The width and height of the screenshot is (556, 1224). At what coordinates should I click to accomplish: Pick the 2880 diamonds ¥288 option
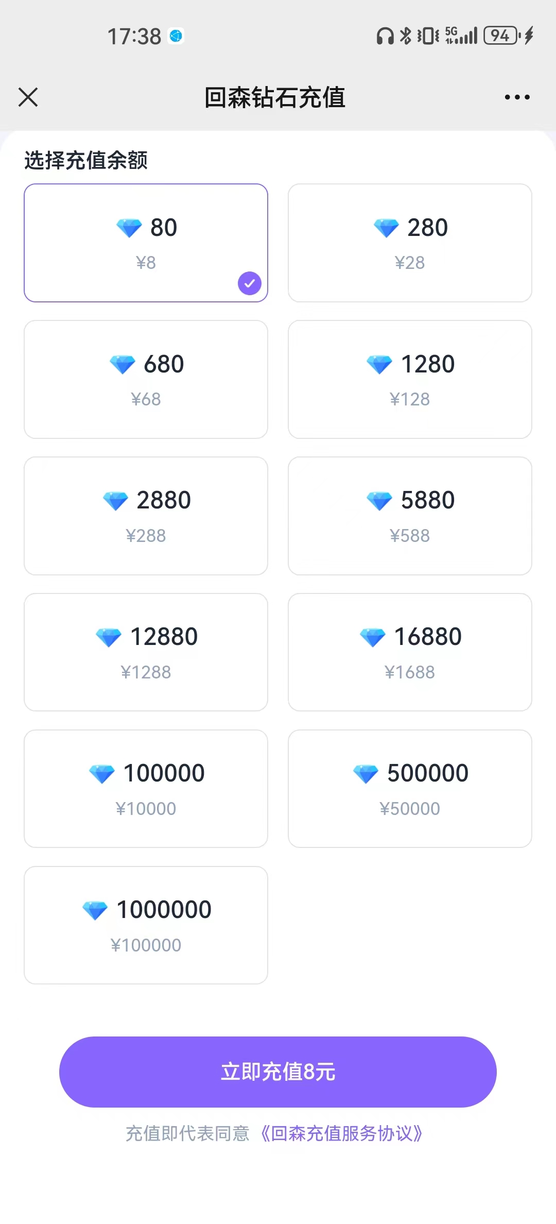point(146,516)
